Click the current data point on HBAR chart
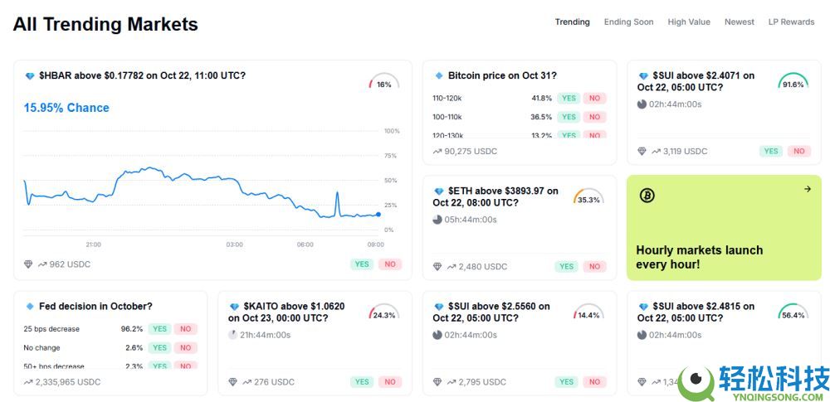The image size is (830, 402). click(378, 215)
